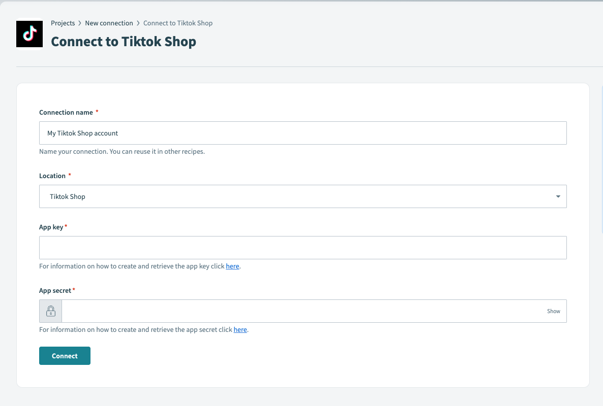Click the lock icon beside App secret
The height and width of the screenshot is (406, 603).
(50, 311)
